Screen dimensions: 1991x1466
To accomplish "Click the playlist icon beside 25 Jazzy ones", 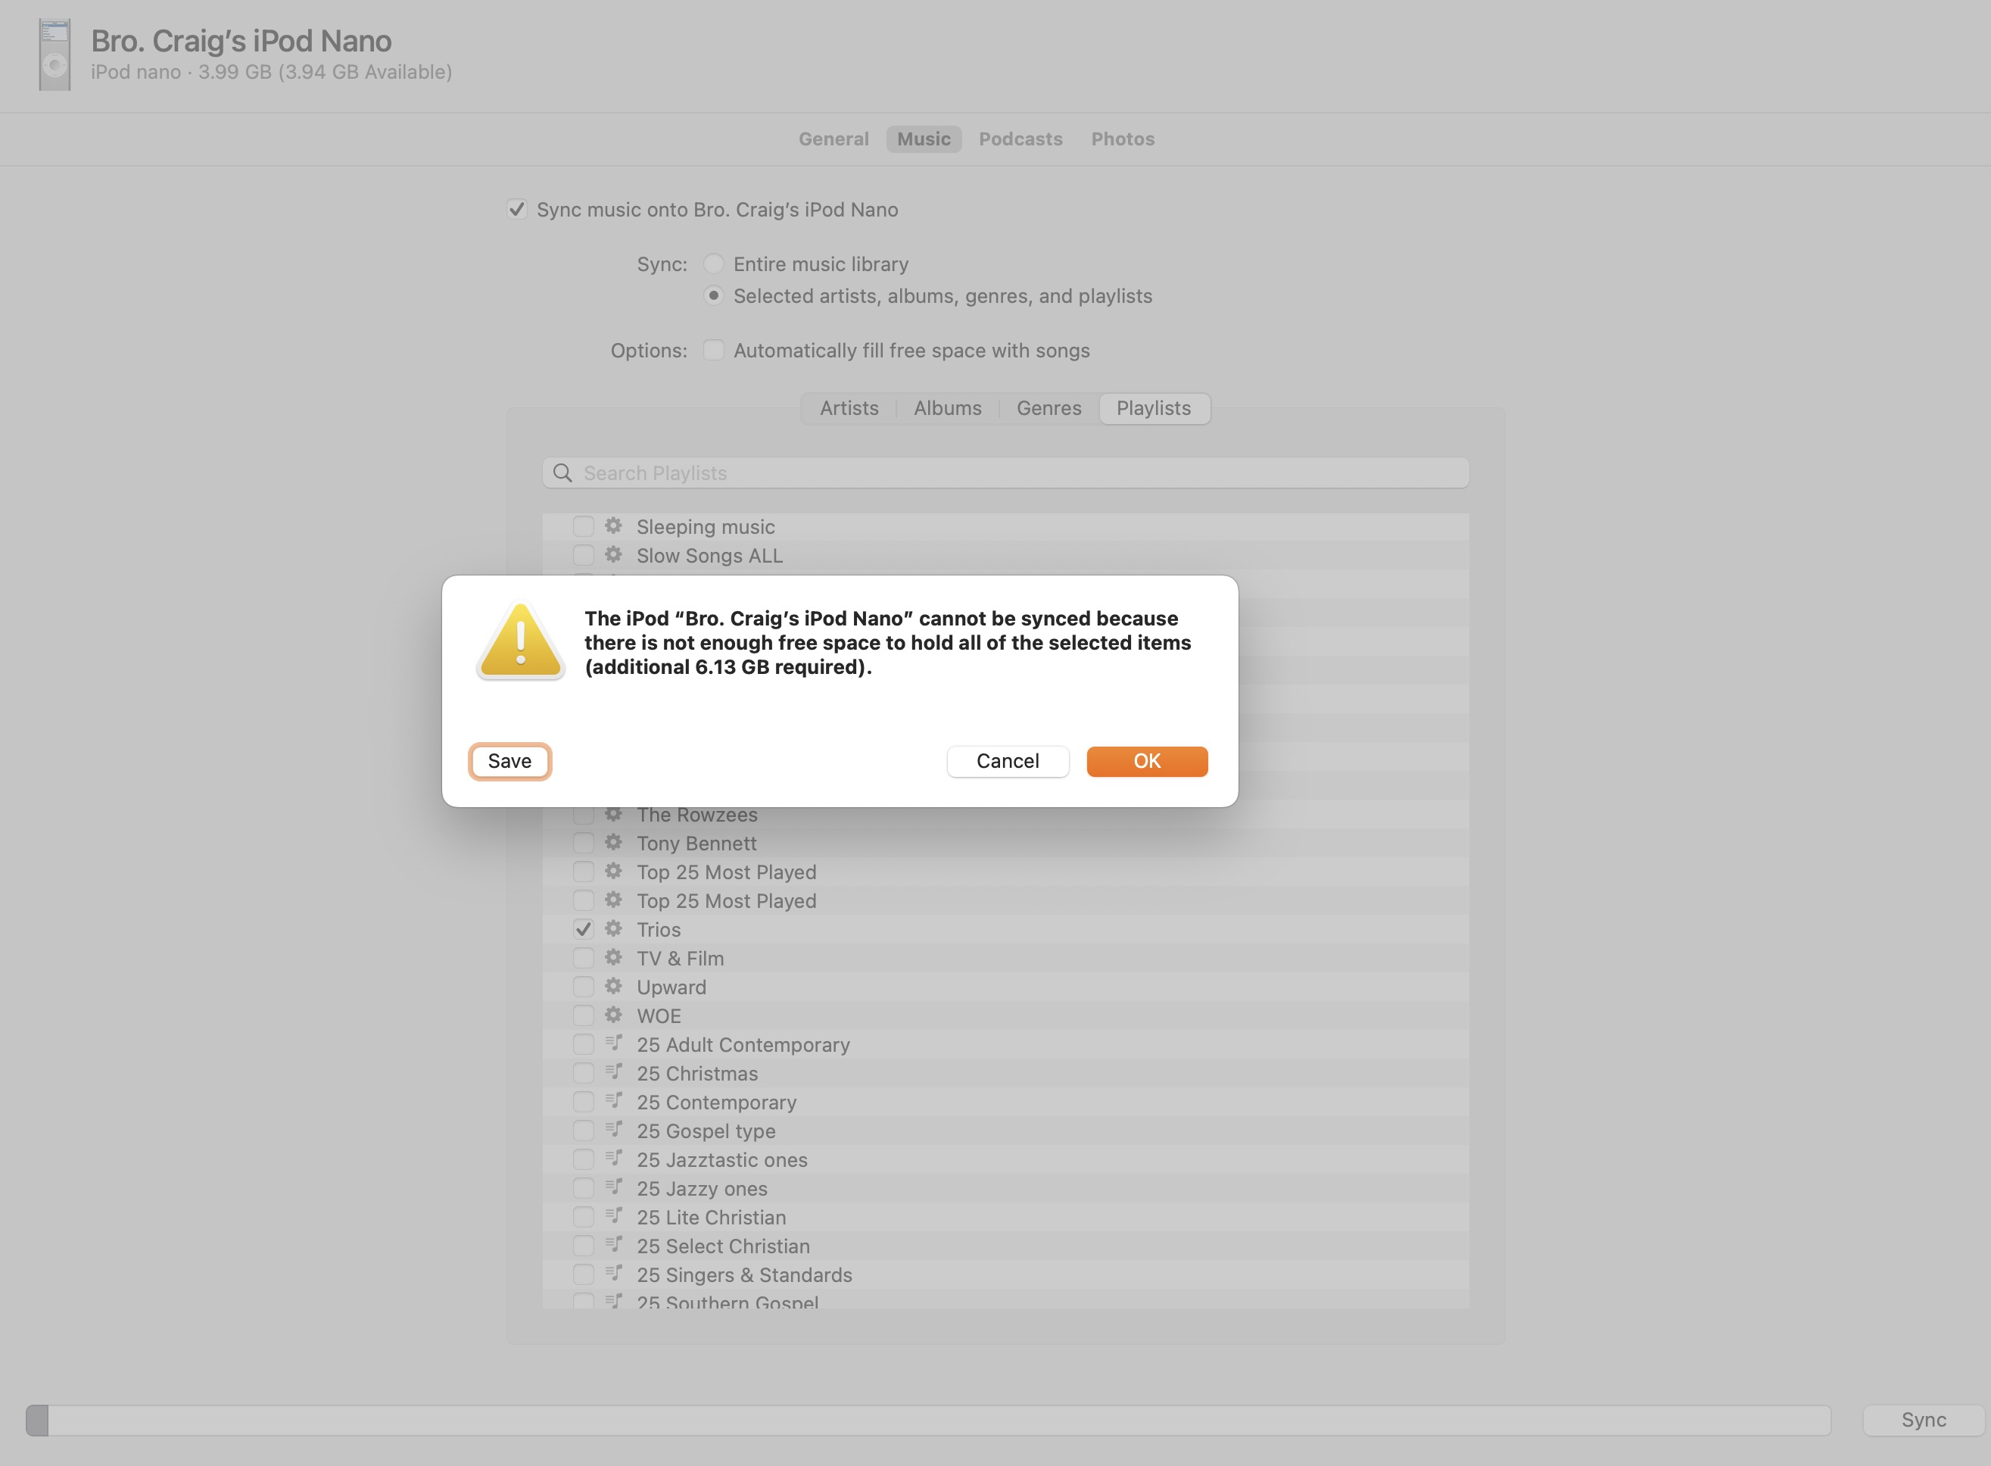I will pyautogui.click(x=613, y=1188).
